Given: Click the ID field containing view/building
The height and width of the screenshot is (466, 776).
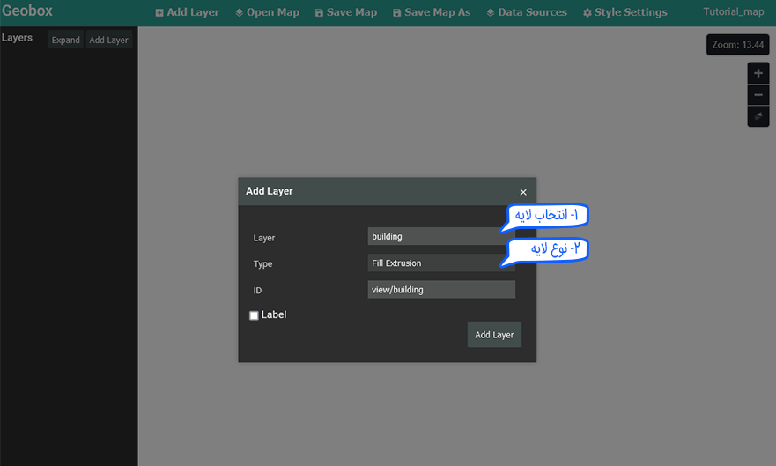Looking at the screenshot, I should pos(440,289).
